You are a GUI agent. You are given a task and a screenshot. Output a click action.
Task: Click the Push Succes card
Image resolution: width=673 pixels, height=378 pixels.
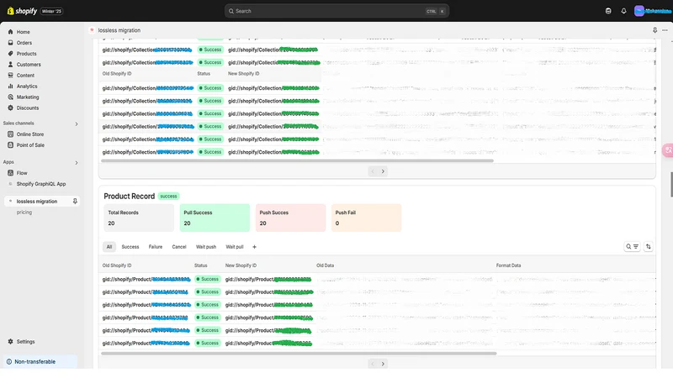point(290,218)
